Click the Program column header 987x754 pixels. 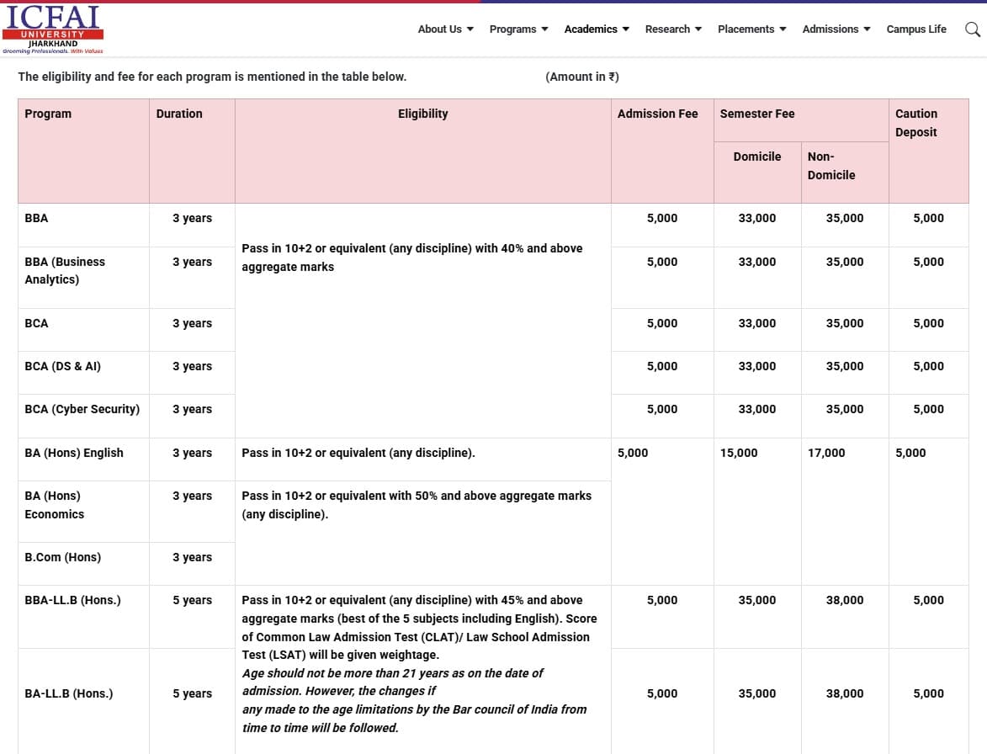pyautogui.click(x=48, y=114)
